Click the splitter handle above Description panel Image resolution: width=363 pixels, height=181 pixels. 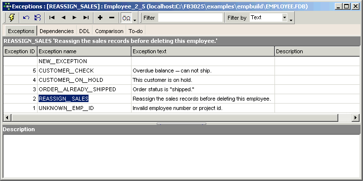(x=181, y=124)
